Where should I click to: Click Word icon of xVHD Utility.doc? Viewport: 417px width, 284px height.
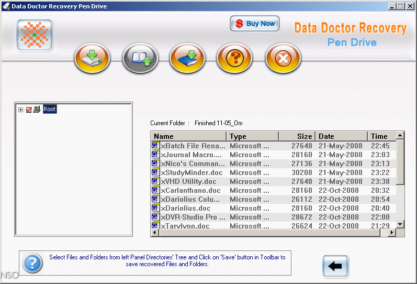(155, 181)
